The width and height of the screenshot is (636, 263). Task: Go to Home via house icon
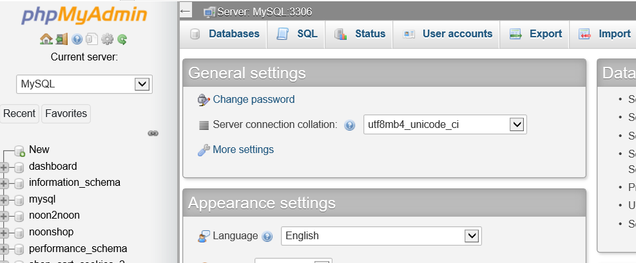coord(46,39)
